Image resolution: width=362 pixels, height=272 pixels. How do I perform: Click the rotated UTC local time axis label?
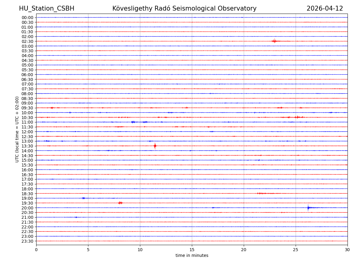(x=17, y=129)
